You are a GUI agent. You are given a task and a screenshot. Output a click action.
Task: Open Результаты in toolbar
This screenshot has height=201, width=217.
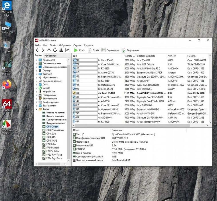click(130, 50)
